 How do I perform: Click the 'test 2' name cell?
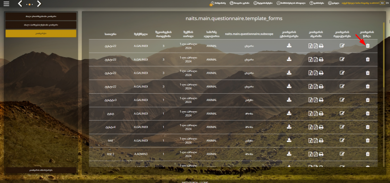pos(111,154)
